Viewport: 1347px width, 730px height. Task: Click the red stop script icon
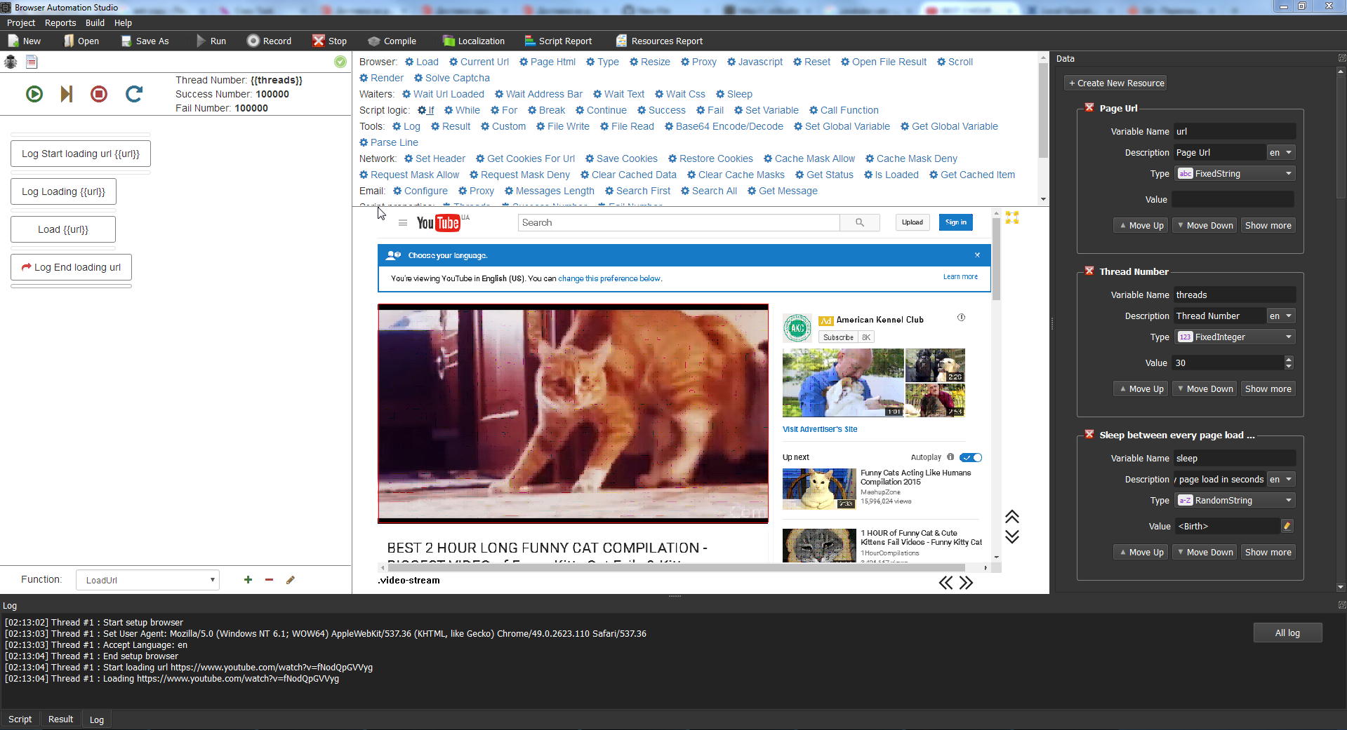(x=99, y=94)
